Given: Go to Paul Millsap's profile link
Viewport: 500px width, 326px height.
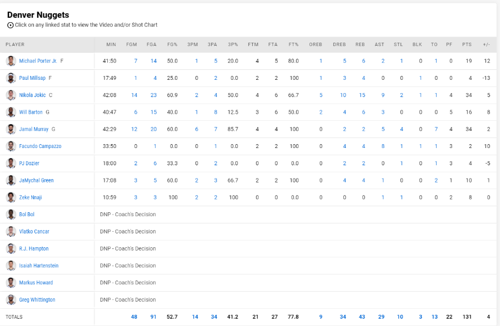Looking at the screenshot, I should pyautogui.click(x=32, y=78).
